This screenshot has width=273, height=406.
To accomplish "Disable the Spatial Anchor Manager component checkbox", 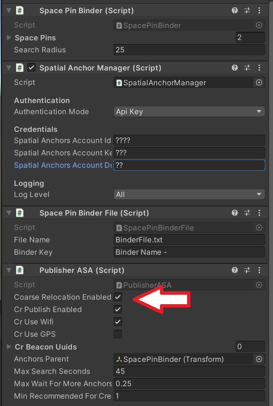I will (x=32, y=68).
